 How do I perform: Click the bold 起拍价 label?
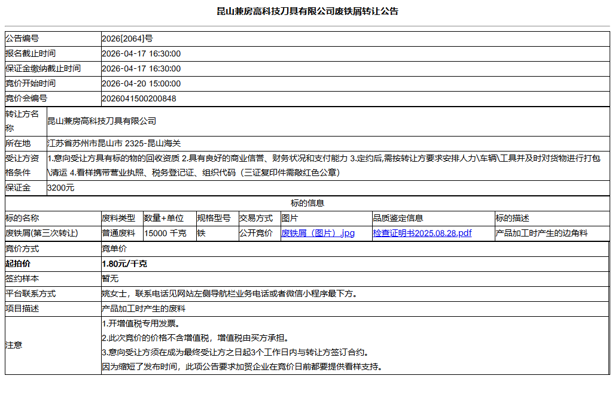click(18, 264)
